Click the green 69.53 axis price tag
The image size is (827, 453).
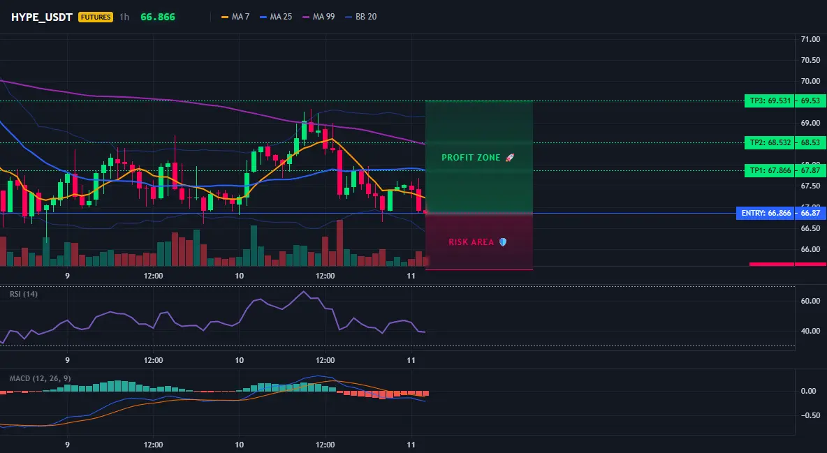point(811,101)
